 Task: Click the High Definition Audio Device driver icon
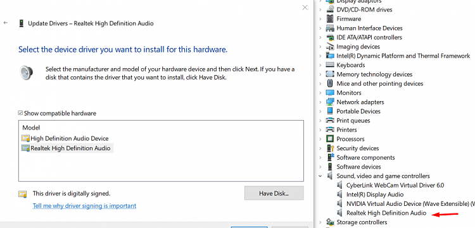[25, 138]
